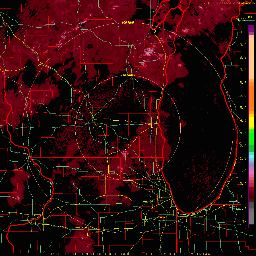
Task: Click the 9.0 scale value
Action: [243, 45]
